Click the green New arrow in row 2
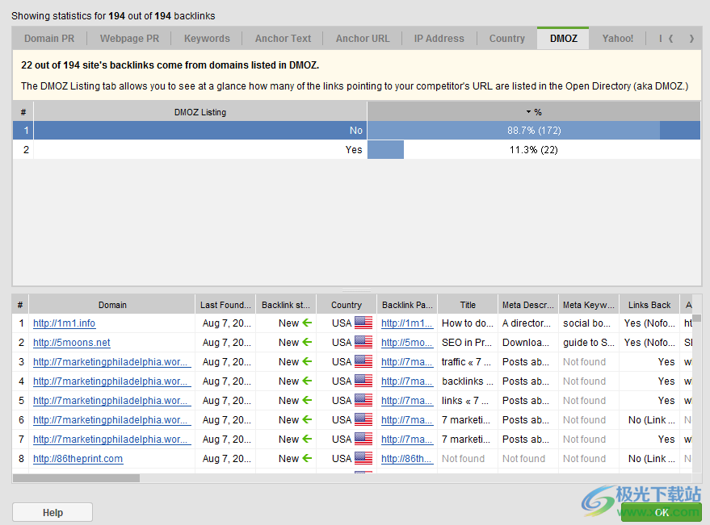This screenshot has height=525, width=710. pyautogui.click(x=308, y=342)
